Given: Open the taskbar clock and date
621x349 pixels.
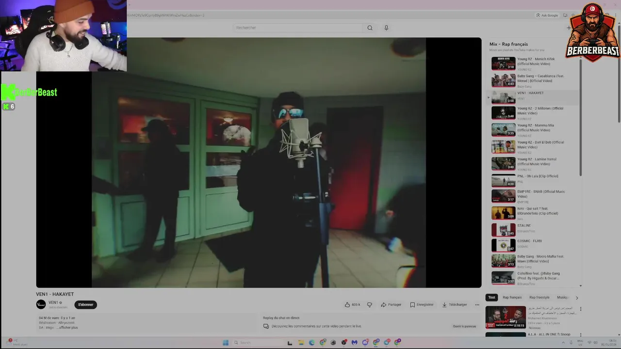Looking at the screenshot, I should click(x=609, y=342).
